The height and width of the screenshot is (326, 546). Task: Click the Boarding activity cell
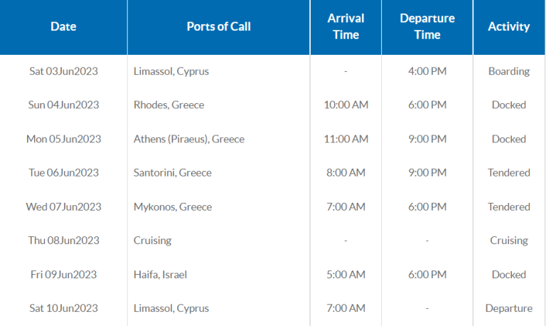(509, 71)
